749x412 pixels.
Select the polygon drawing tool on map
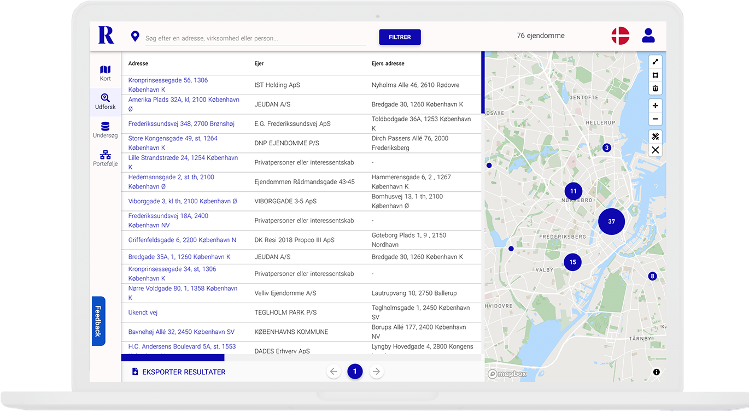(x=655, y=75)
